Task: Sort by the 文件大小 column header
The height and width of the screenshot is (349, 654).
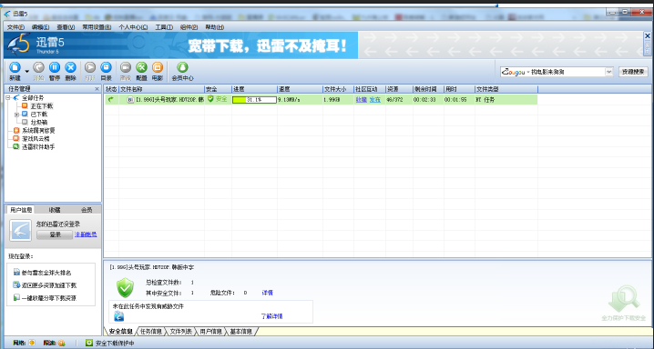Action: point(338,89)
